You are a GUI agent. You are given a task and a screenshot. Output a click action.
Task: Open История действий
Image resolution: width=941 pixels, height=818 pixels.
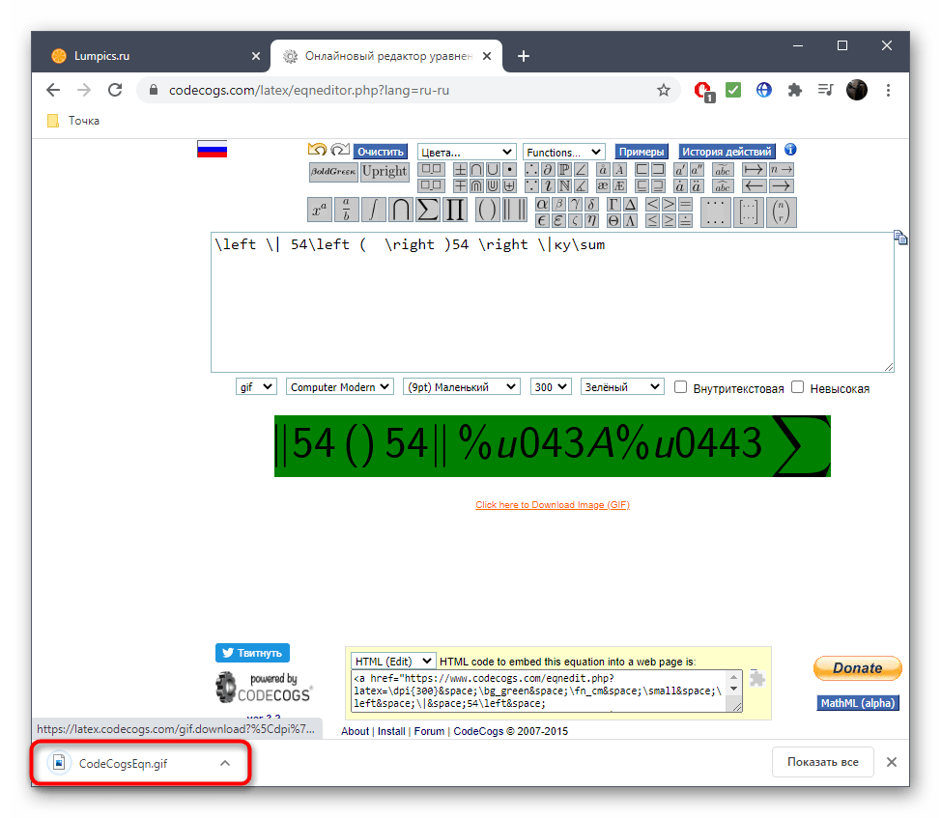tap(727, 152)
